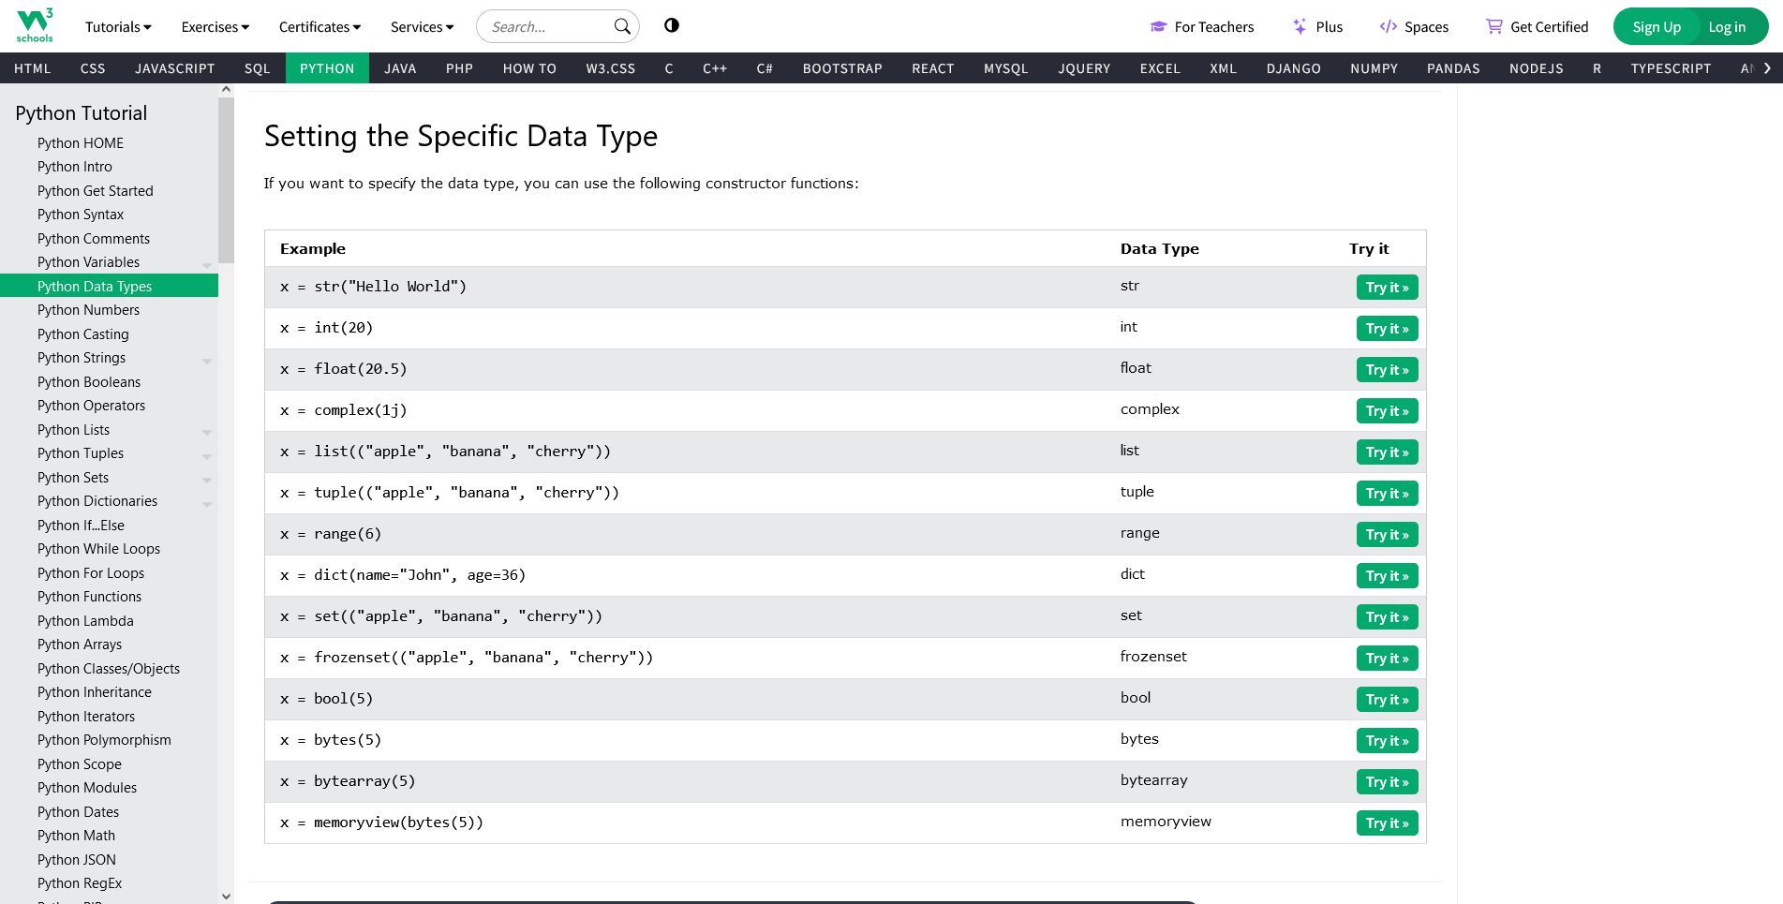
Task: Switch to the JAVASCRIPT tab
Action: [174, 67]
